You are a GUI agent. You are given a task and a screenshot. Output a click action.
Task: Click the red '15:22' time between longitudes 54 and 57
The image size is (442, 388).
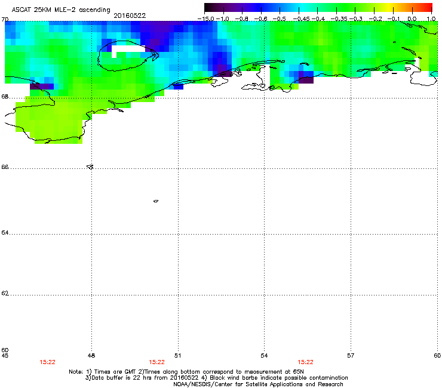(x=306, y=362)
